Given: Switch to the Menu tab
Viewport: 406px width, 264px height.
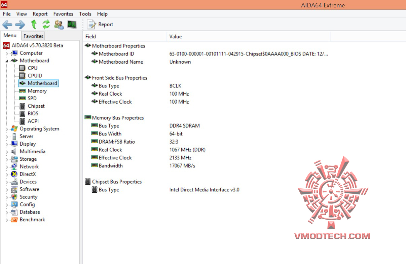Looking at the screenshot, I should pos(10,36).
